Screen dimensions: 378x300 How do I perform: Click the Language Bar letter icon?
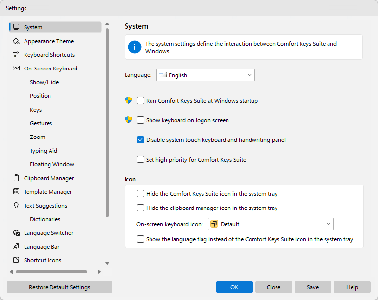coord(16,246)
